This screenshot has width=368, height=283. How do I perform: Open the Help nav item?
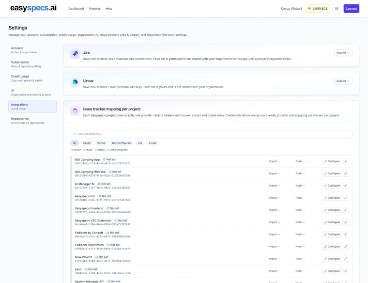click(109, 8)
